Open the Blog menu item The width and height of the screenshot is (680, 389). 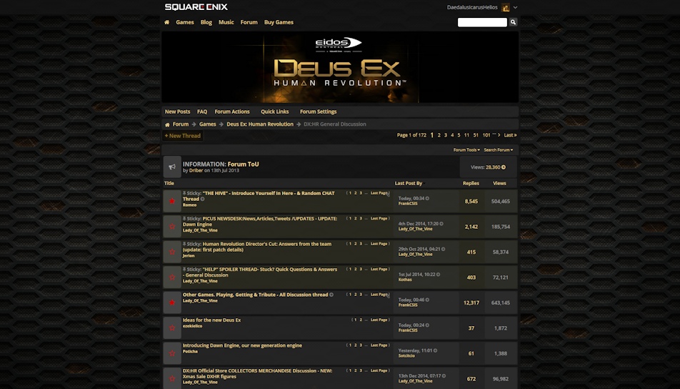pos(206,22)
